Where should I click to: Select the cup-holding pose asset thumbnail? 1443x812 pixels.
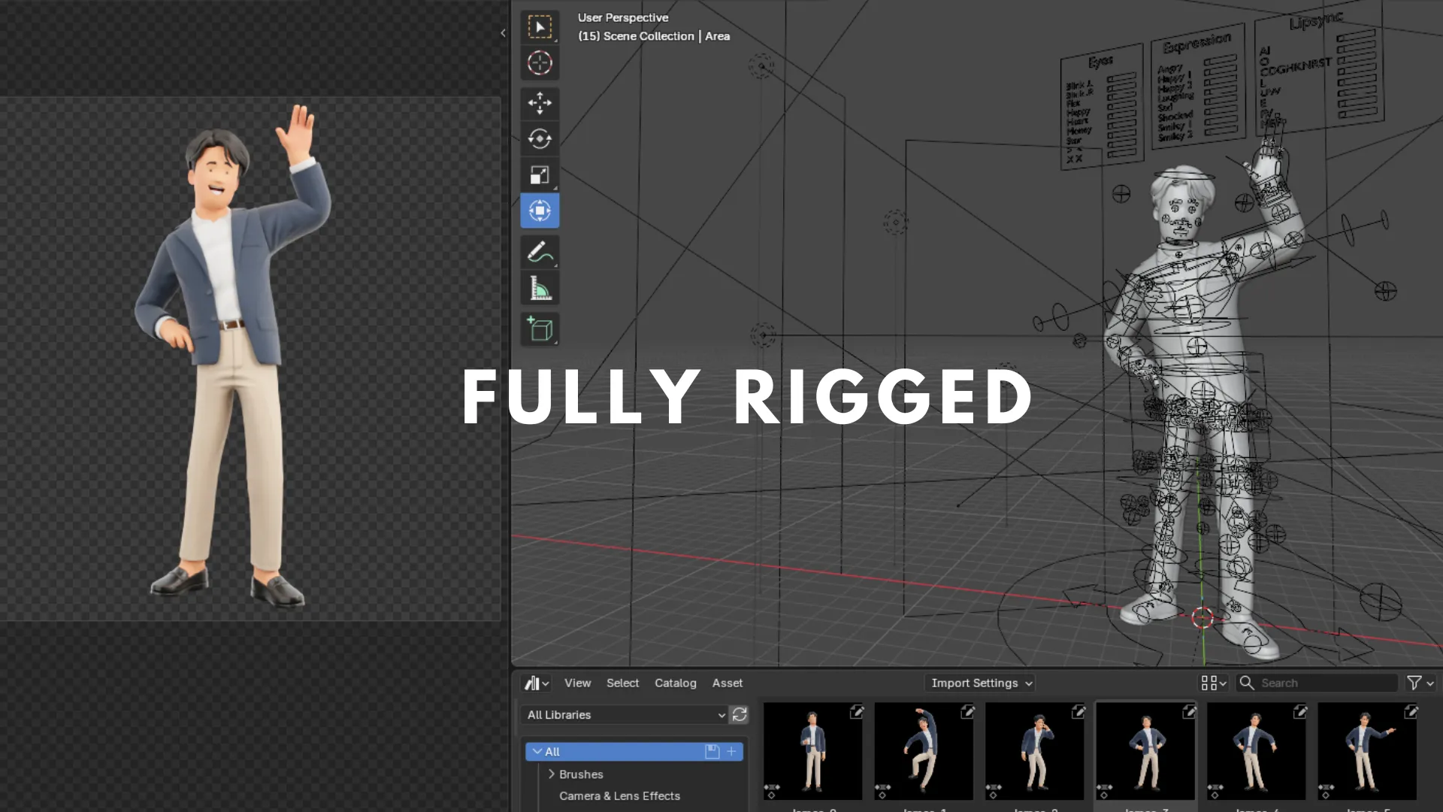[x=813, y=751]
